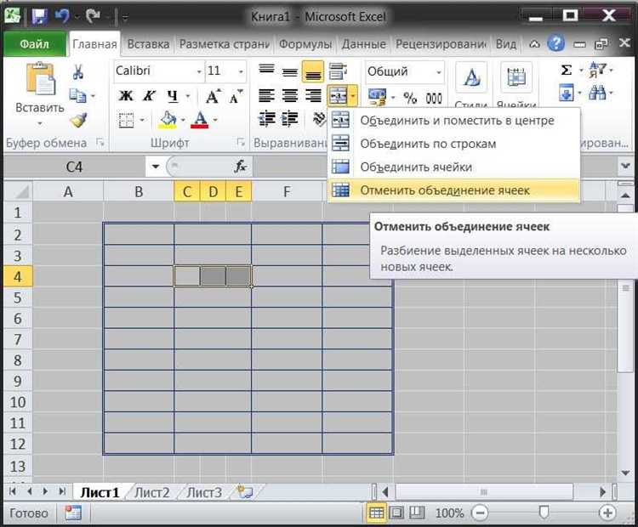Viewport: 638px width, 527px height.
Task: Click the Sort and Filter icon
Action: click(x=598, y=71)
